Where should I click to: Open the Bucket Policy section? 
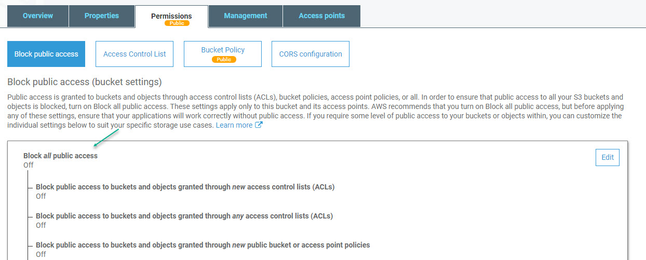223,50
